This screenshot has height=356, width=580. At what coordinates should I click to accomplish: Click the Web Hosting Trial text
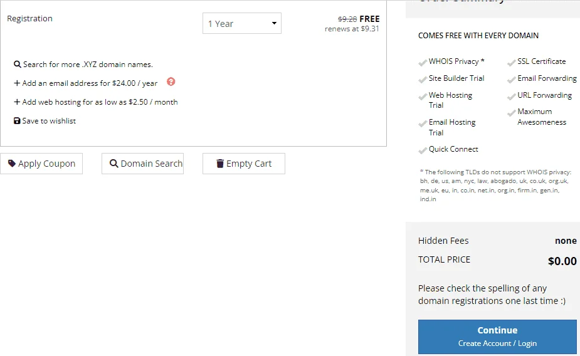450,100
